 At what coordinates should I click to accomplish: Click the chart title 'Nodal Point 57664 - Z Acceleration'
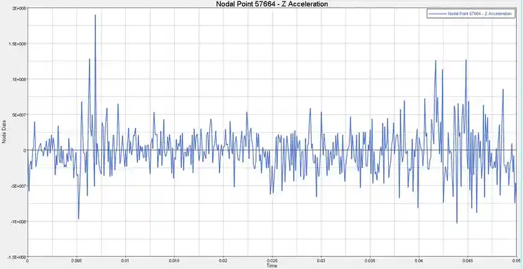(272, 4)
